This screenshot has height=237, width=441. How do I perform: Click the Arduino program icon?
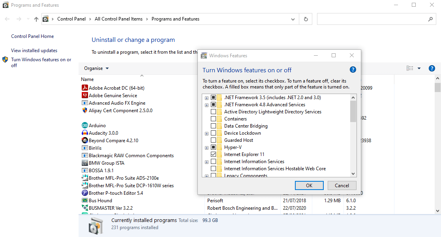point(84,125)
